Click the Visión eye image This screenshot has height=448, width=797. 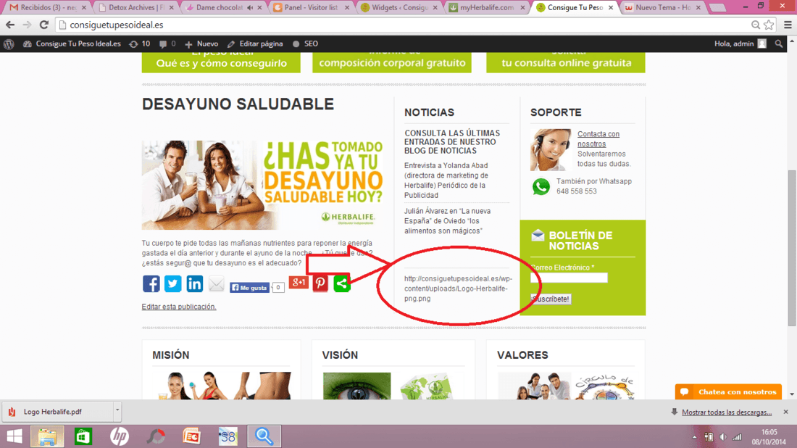pos(356,386)
